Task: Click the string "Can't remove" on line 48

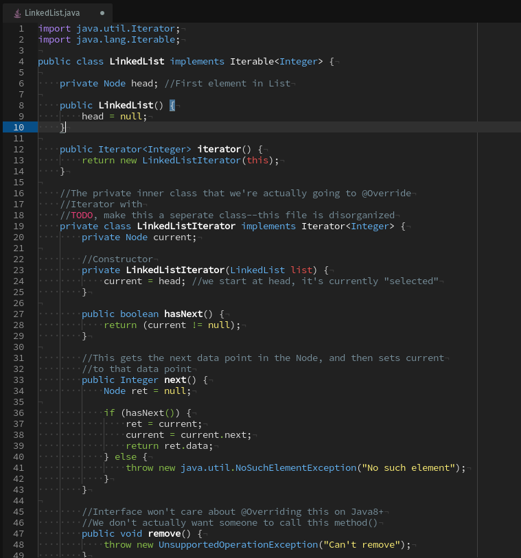Action: click(x=362, y=545)
